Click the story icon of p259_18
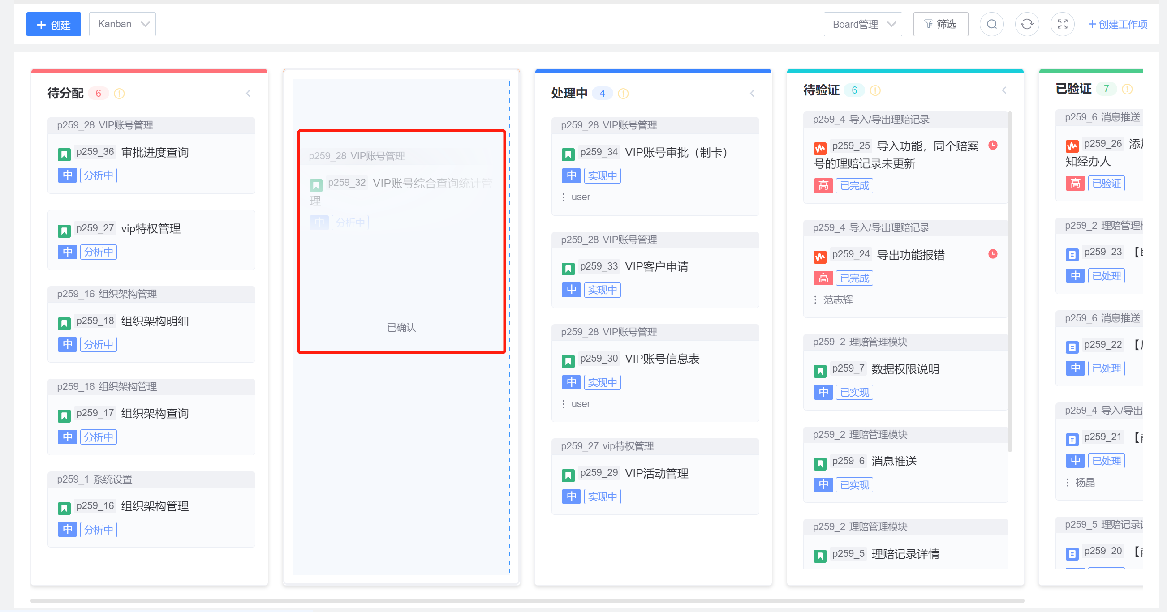Screen dimensions: 1167x612 point(65,323)
